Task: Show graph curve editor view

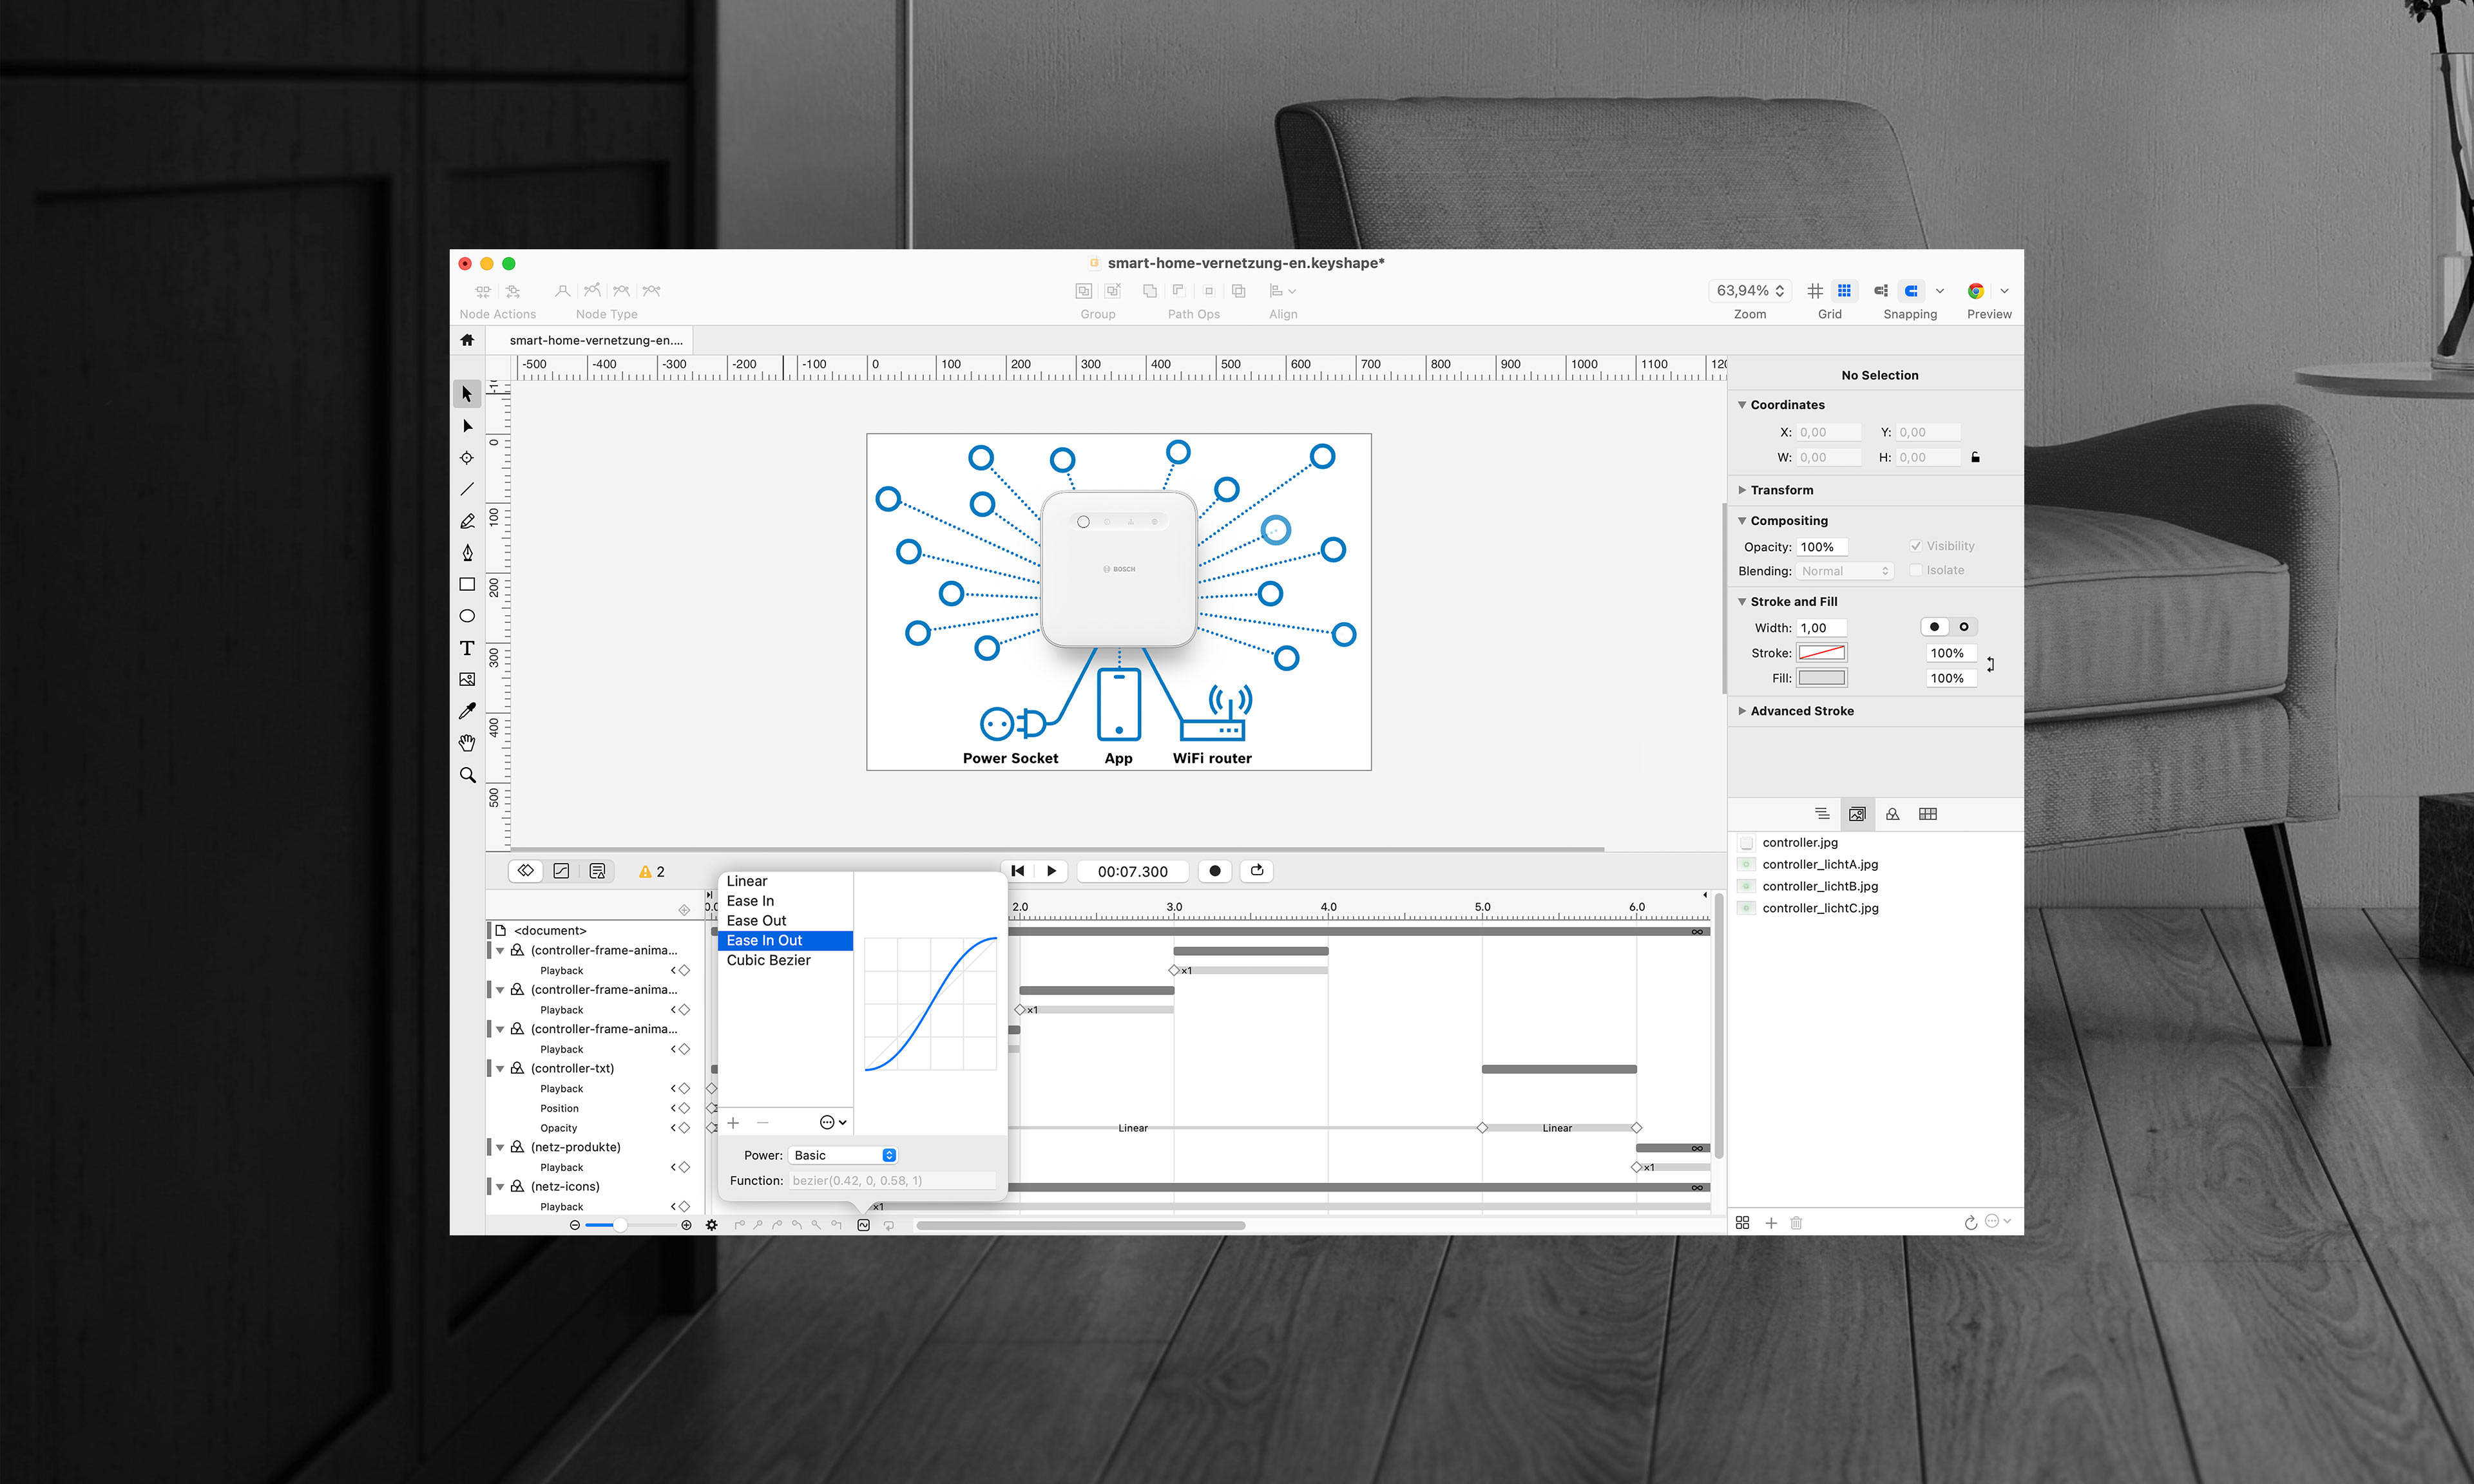Action: coord(562,871)
